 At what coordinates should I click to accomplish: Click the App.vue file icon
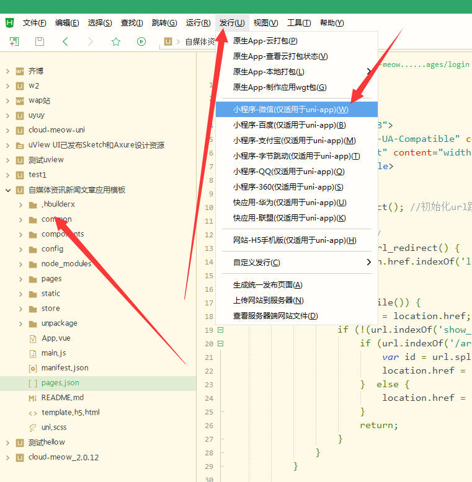(x=33, y=339)
